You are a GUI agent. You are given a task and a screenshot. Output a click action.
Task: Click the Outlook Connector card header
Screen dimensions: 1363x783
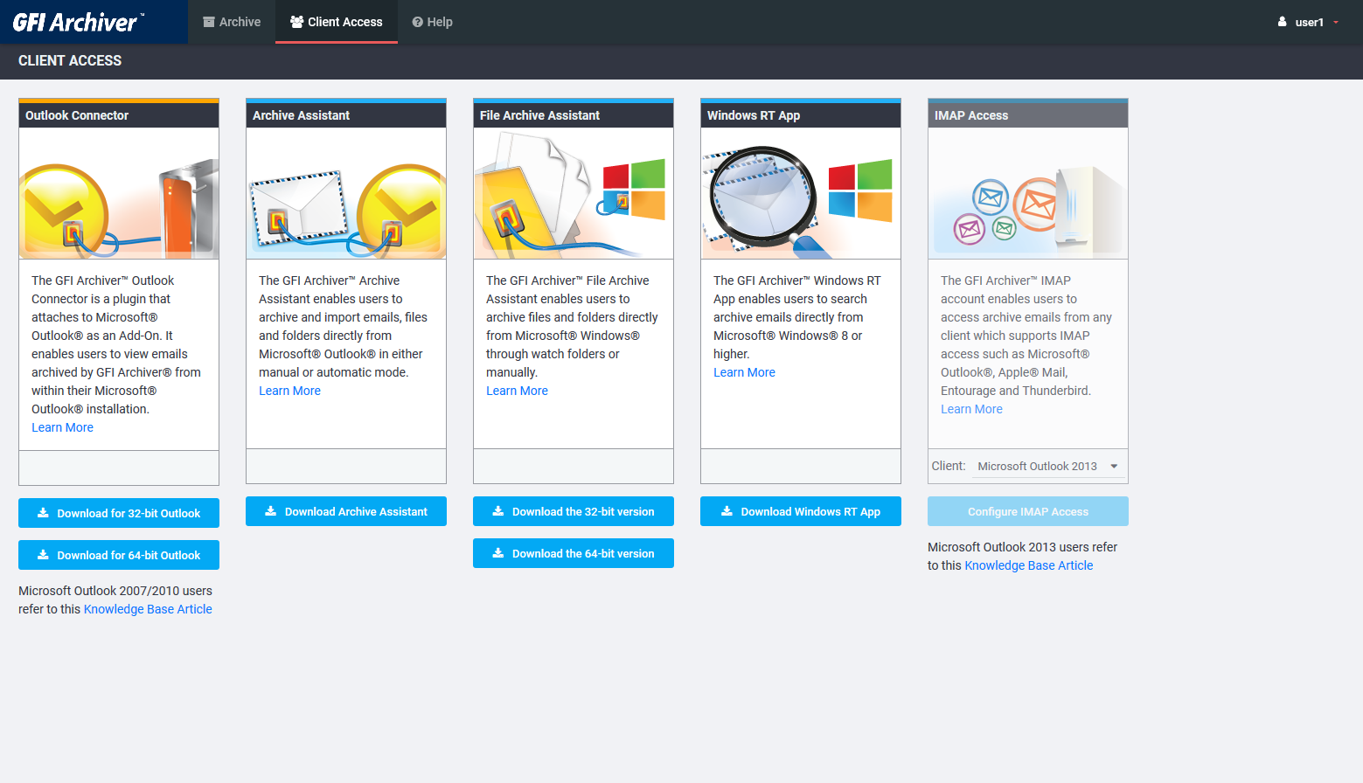(119, 115)
